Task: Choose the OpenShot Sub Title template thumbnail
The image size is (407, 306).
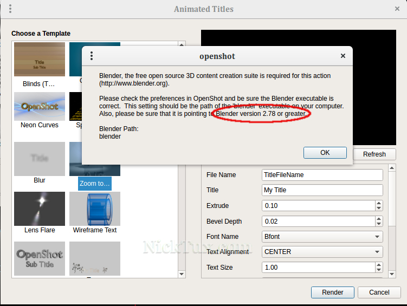Action: 40,258
